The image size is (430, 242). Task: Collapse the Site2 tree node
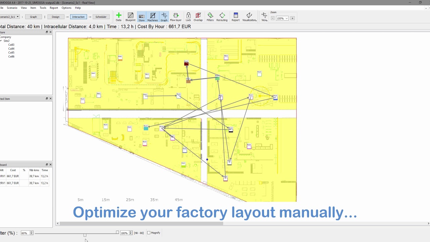pyautogui.click(x=1, y=41)
